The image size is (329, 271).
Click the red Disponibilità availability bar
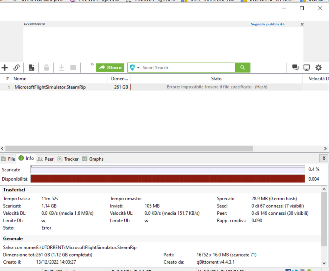point(168,179)
